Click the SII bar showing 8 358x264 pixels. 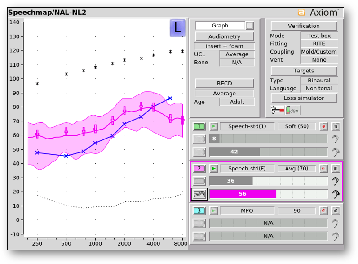[269, 139]
